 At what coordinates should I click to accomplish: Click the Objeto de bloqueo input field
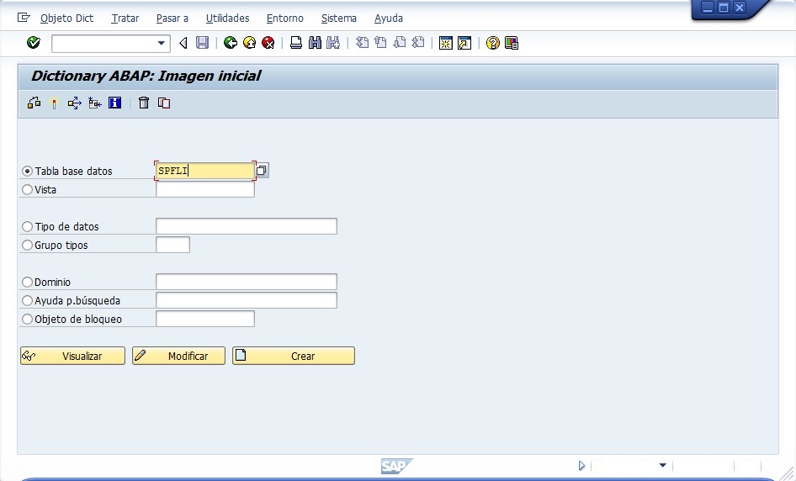click(205, 319)
